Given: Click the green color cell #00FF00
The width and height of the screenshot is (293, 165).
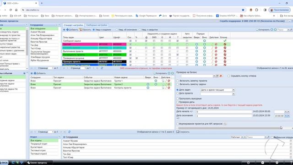Looking at the screenshot, I should click(x=105, y=55).
